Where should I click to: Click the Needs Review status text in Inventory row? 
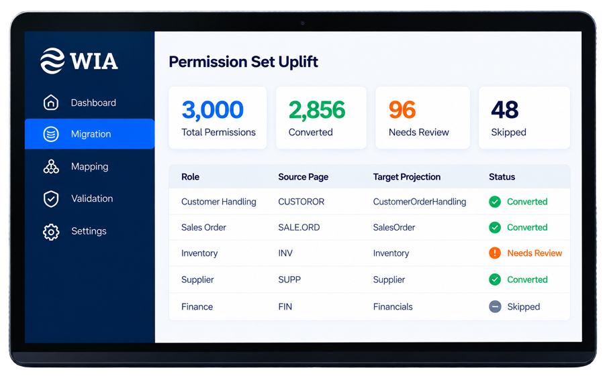534,253
